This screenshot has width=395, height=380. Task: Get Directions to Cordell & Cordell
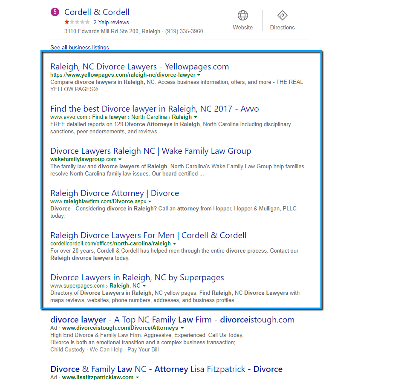coord(282,20)
